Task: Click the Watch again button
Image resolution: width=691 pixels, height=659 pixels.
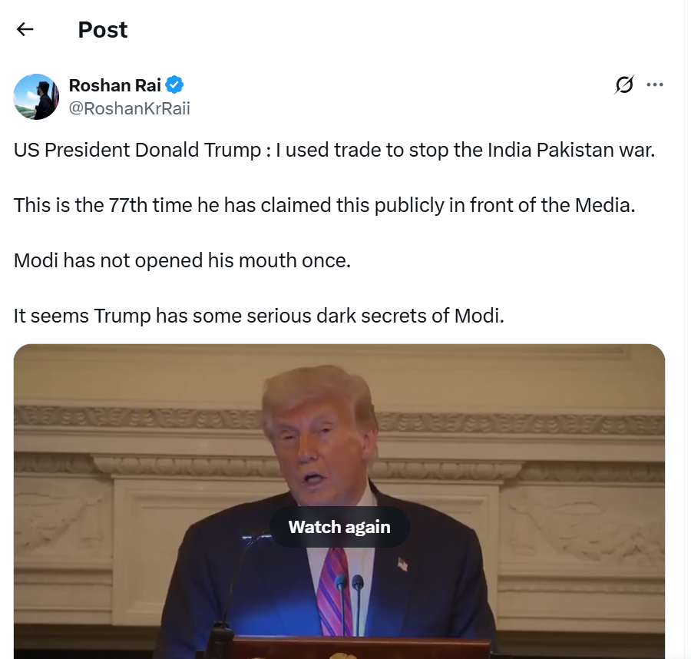Action: coord(339,527)
